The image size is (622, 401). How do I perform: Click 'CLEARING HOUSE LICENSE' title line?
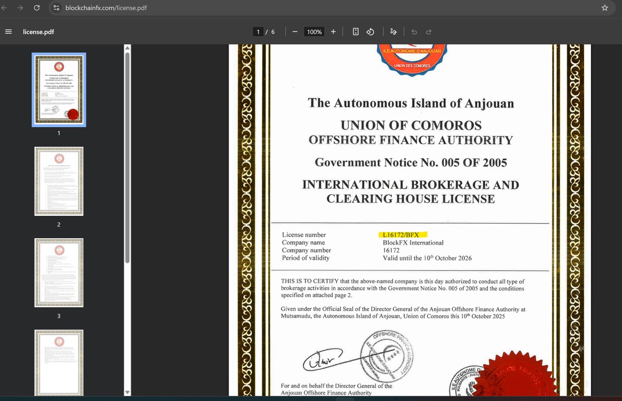pos(411,199)
